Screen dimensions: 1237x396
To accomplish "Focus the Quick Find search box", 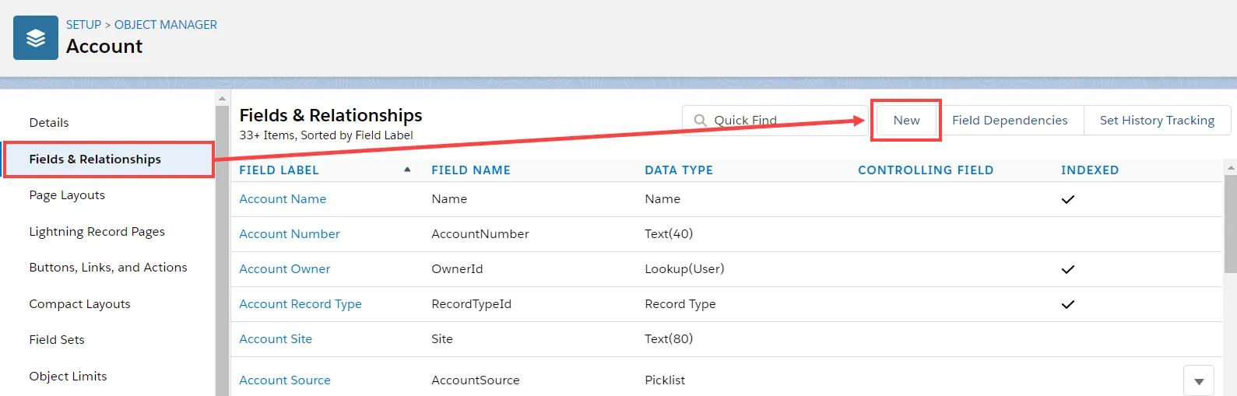I will point(775,121).
